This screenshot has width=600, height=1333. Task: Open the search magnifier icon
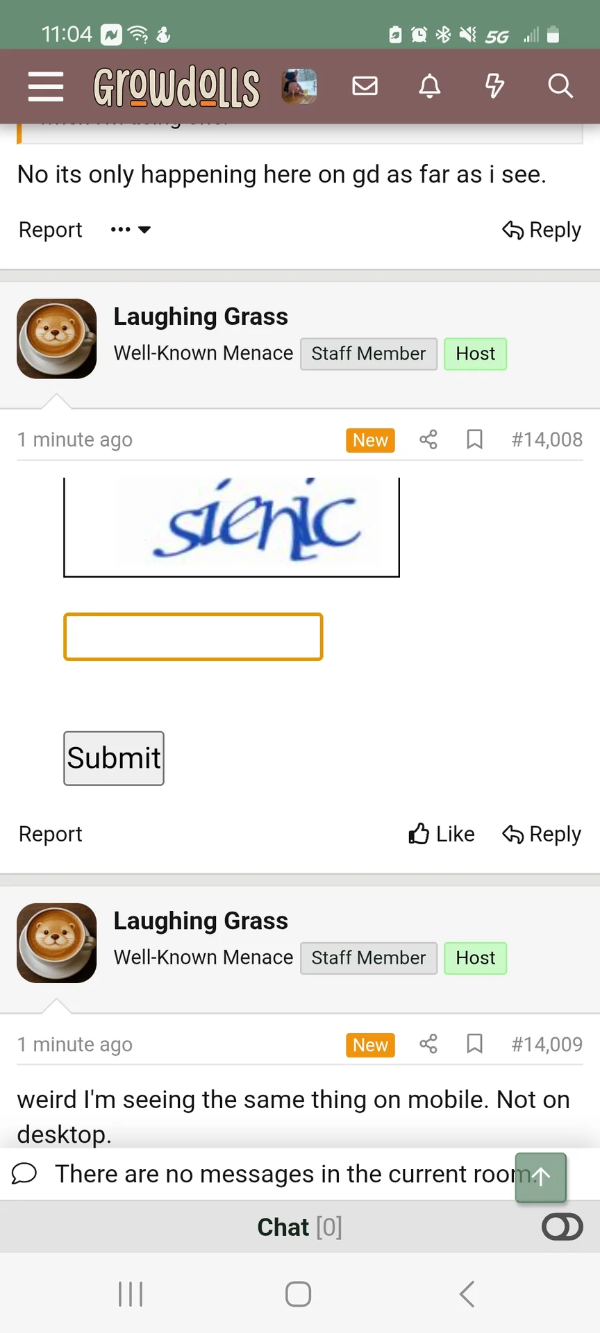[x=560, y=86]
